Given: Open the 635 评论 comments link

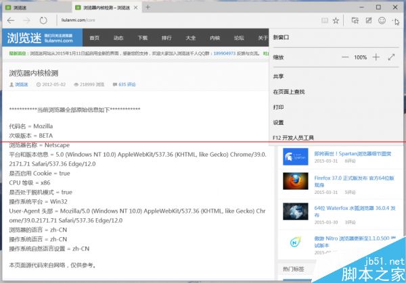Looking at the screenshot, I should tap(127, 84).
